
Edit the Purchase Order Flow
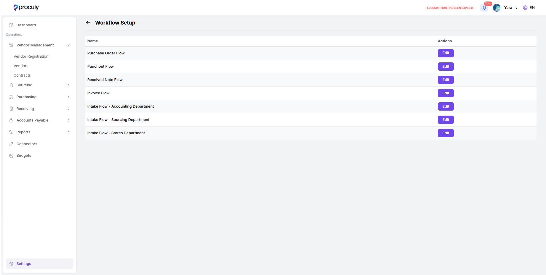click(446, 53)
